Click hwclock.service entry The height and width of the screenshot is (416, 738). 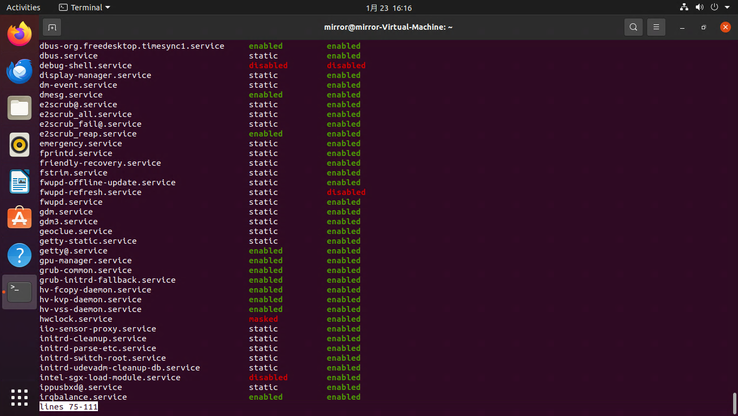tap(76, 319)
